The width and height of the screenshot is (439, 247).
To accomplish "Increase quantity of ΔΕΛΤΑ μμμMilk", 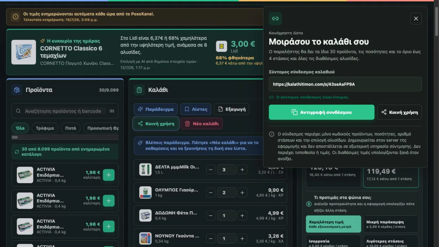I will 242,170.
